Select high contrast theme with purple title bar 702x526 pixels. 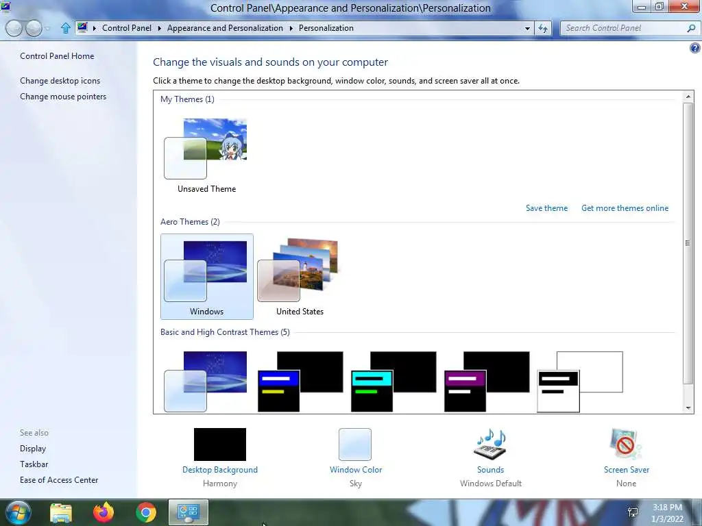point(487,381)
